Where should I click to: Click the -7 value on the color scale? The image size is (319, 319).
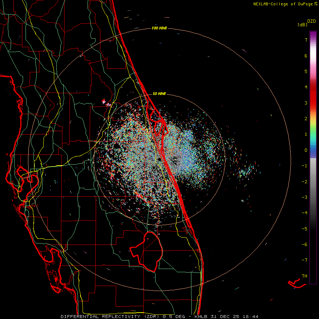pyautogui.click(x=304, y=260)
